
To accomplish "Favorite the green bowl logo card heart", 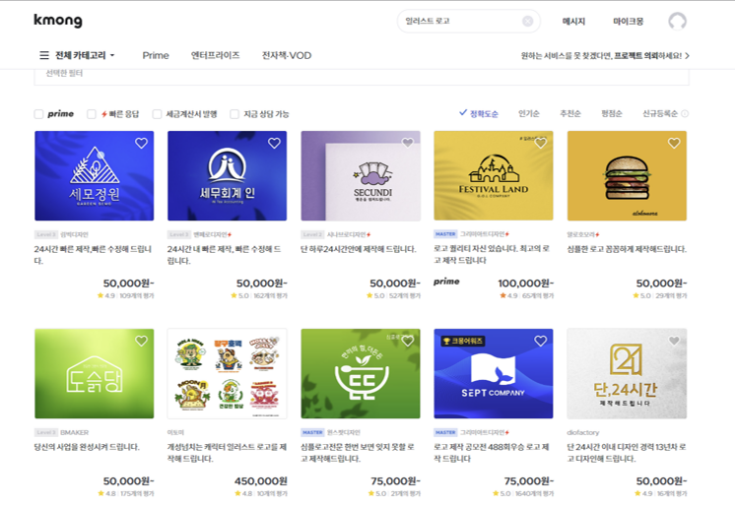I will pyautogui.click(x=407, y=341).
